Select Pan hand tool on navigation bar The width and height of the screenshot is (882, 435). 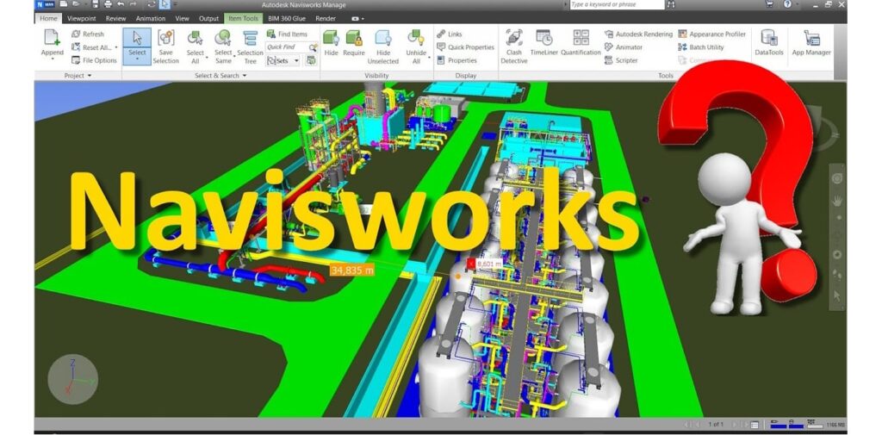tap(837, 201)
